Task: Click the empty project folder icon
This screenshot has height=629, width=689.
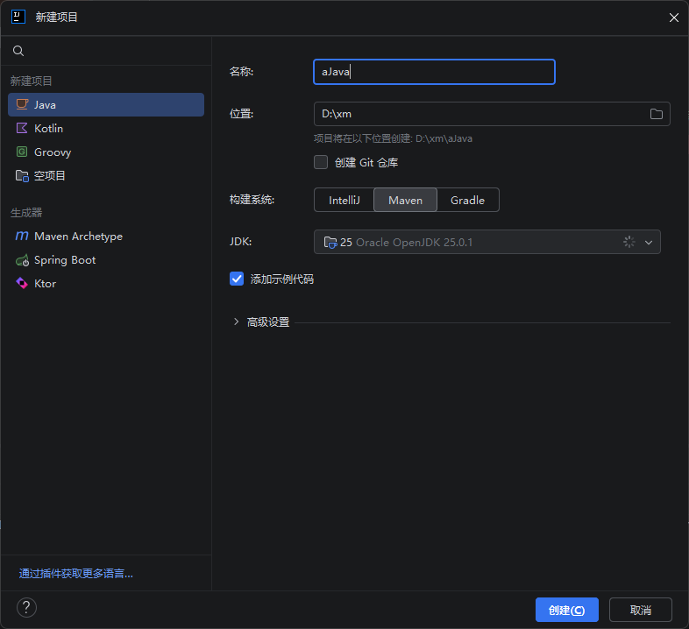Action: (22, 176)
